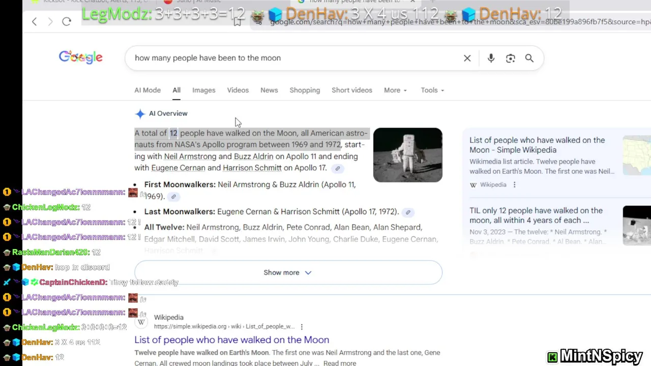Viewport: 651px width, 366px height.
Task: Switch to AI Mode tab
Action: (147, 90)
